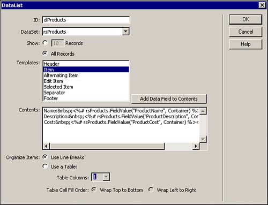Select Wrap Top to Bottom option
The width and height of the screenshot is (268, 205).
94,189
